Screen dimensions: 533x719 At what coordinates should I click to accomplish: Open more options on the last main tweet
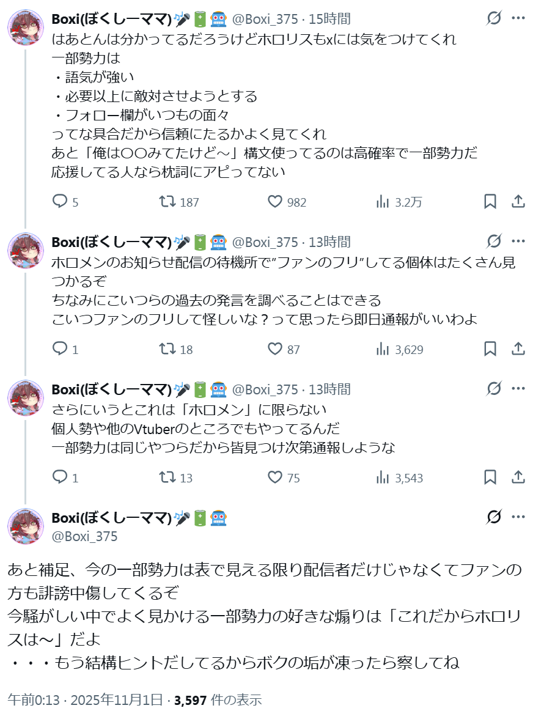tap(518, 518)
